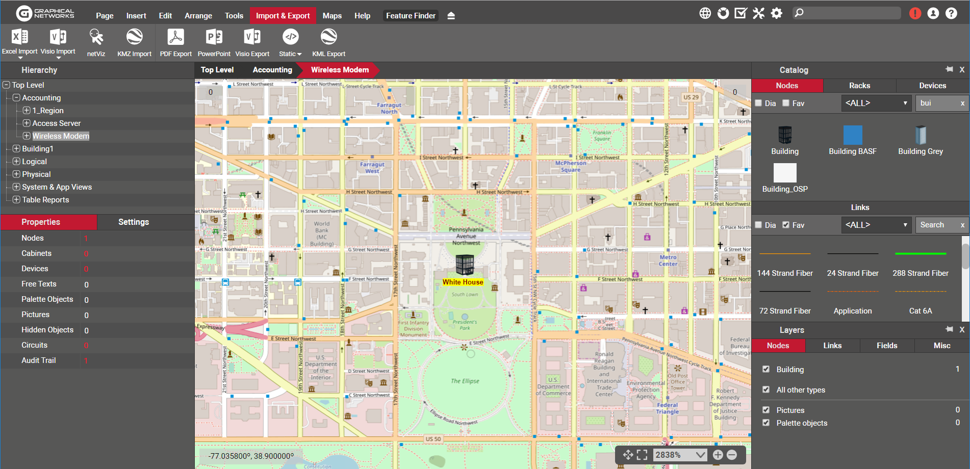Click the zoom in plus icon
970x469 pixels.
tap(718, 455)
